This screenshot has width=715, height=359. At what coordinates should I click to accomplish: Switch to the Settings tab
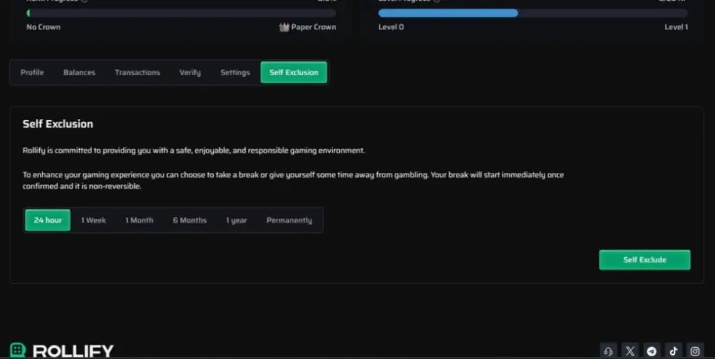pos(235,72)
